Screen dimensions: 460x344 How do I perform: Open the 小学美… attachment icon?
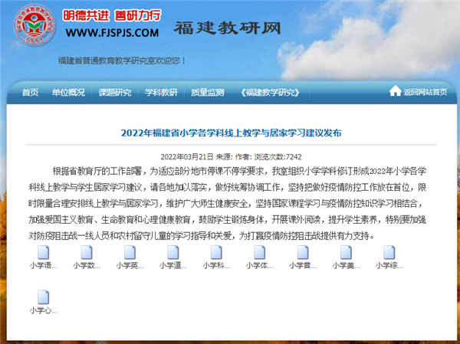click(346, 253)
